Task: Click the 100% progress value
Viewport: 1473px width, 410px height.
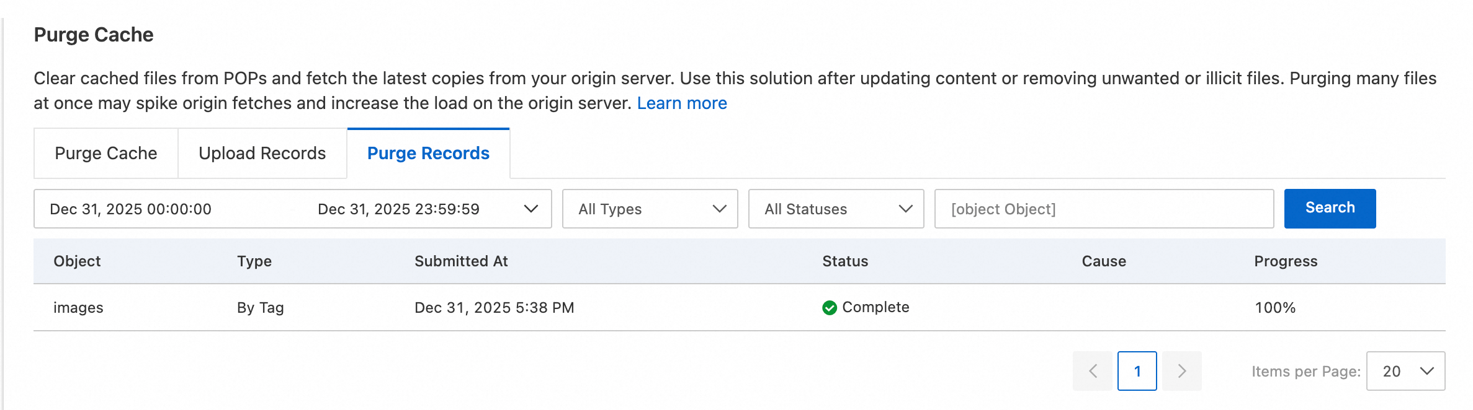Action: click(1275, 308)
